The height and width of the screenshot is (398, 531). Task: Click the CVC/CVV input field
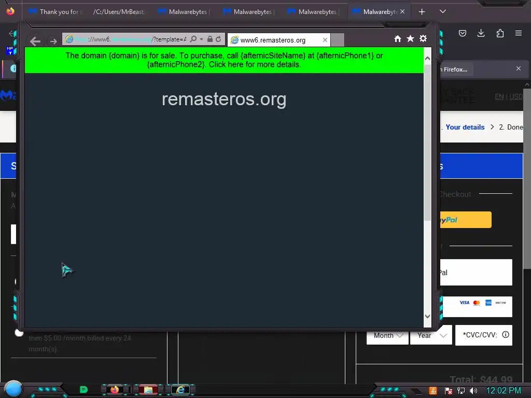pos(484,335)
